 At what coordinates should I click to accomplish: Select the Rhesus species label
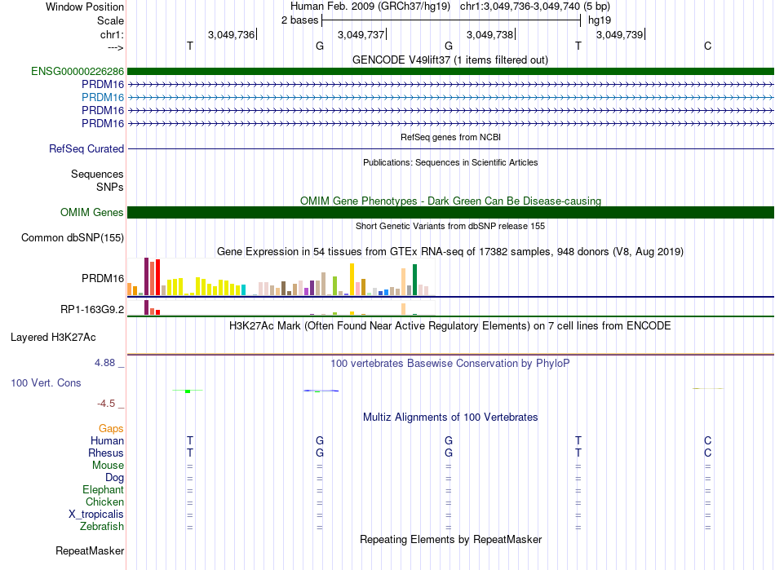point(106,453)
